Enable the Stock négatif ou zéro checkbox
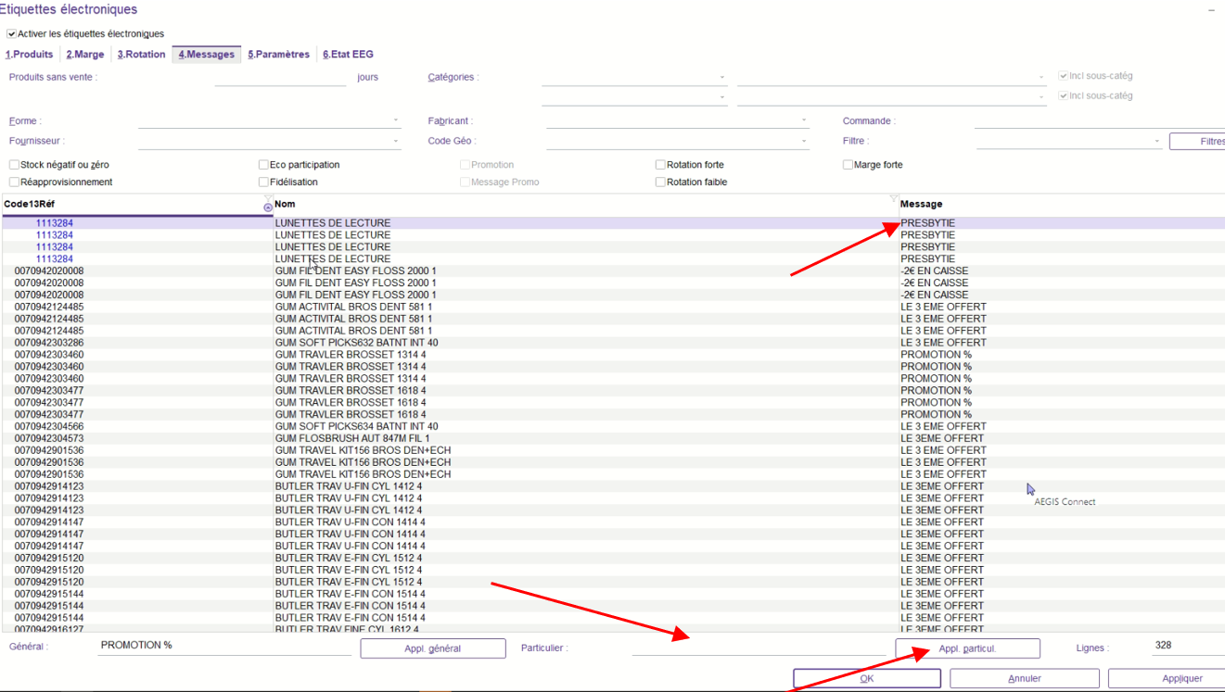This screenshot has height=692, width=1225. [x=15, y=165]
